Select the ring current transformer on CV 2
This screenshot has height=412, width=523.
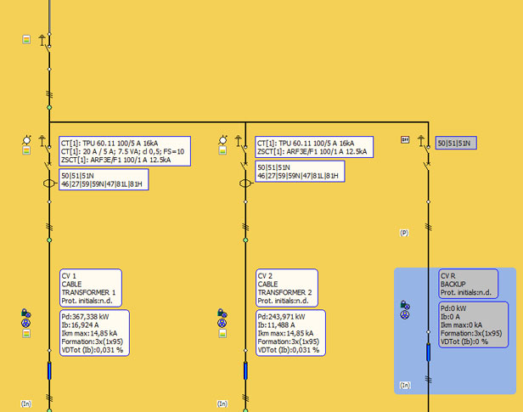(245, 183)
